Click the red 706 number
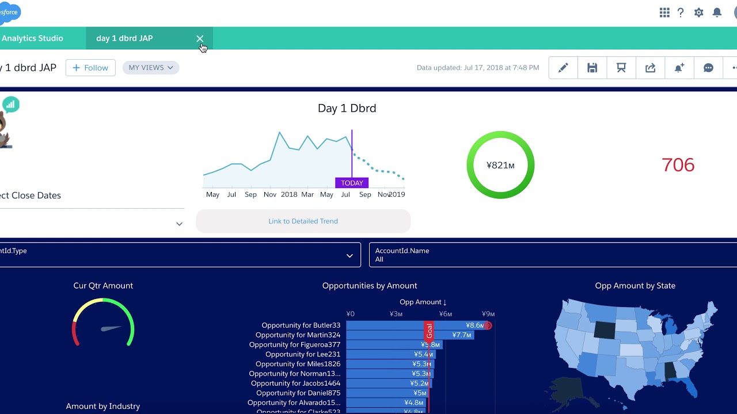The width and height of the screenshot is (737, 414). [678, 165]
